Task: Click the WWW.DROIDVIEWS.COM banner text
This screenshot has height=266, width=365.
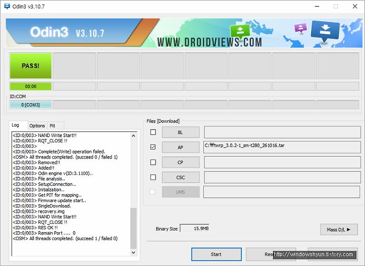Action: (x=209, y=43)
